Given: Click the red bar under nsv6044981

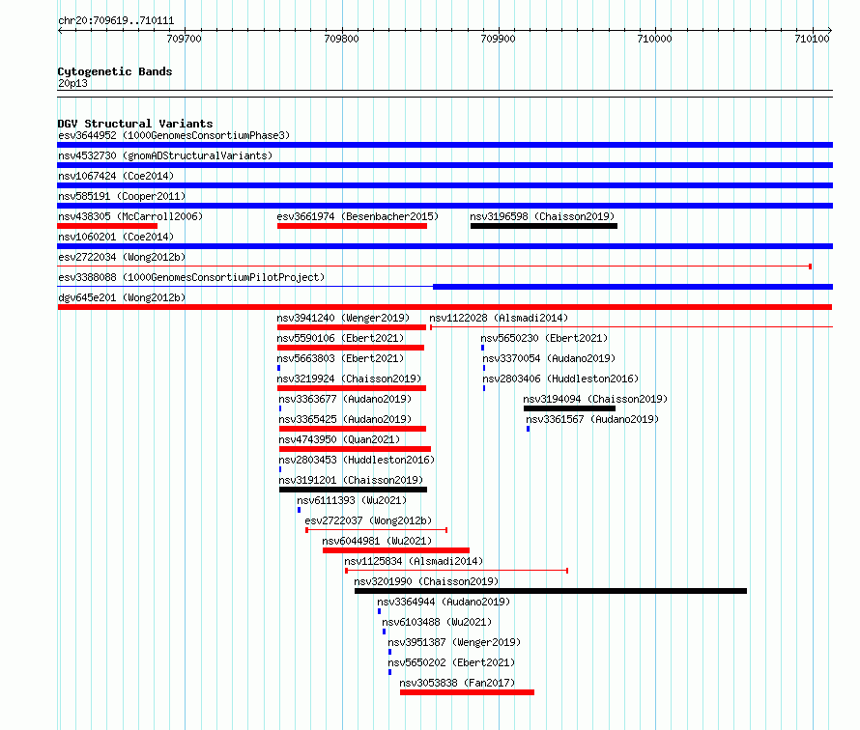Looking at the screenshot, I should pos(396,550).
